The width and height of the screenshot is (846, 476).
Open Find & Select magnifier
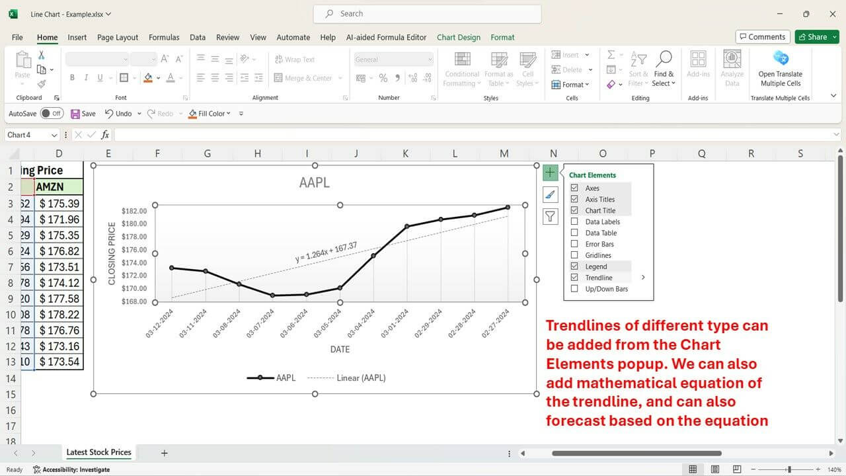click(663, 59)
